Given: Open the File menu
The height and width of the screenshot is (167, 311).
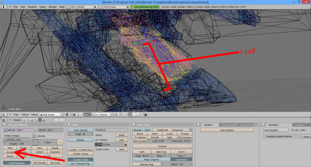Looking at the screenshot, I should (15, 7).
